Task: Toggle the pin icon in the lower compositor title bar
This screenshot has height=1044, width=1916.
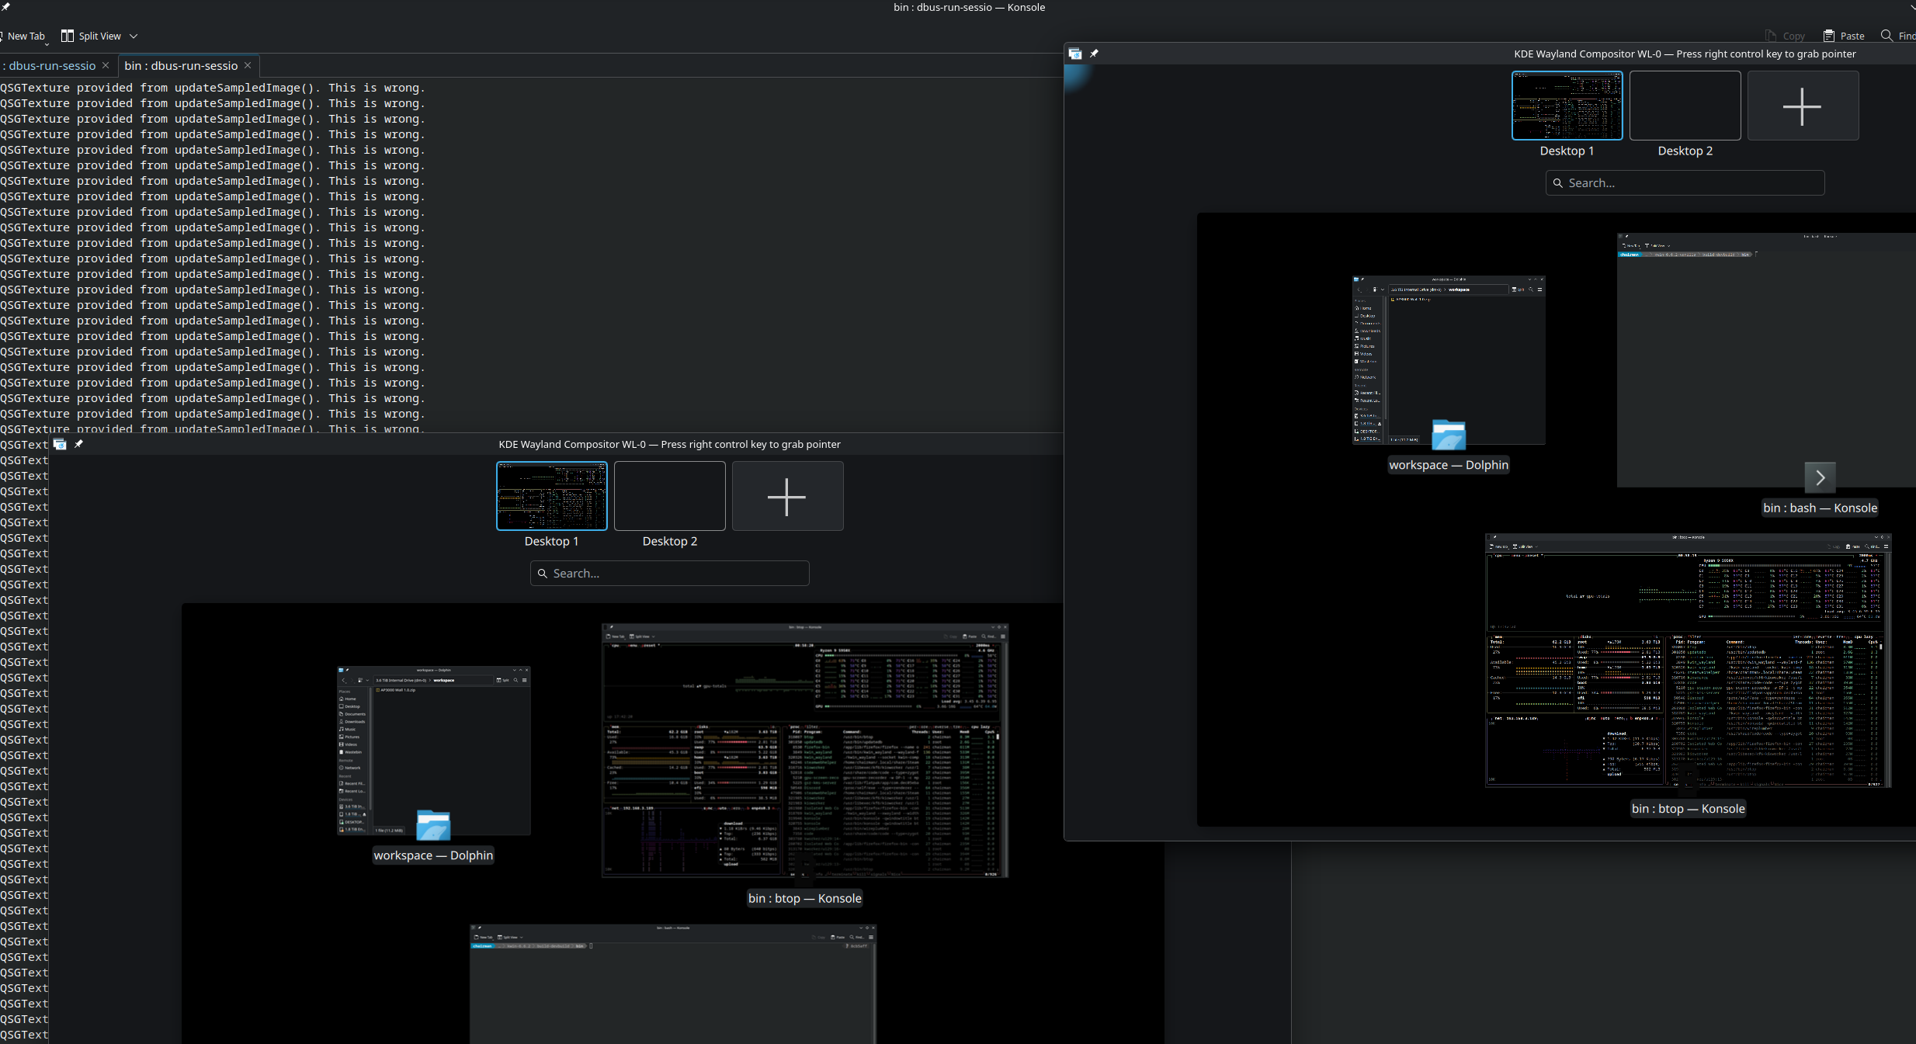Action: 78,444
